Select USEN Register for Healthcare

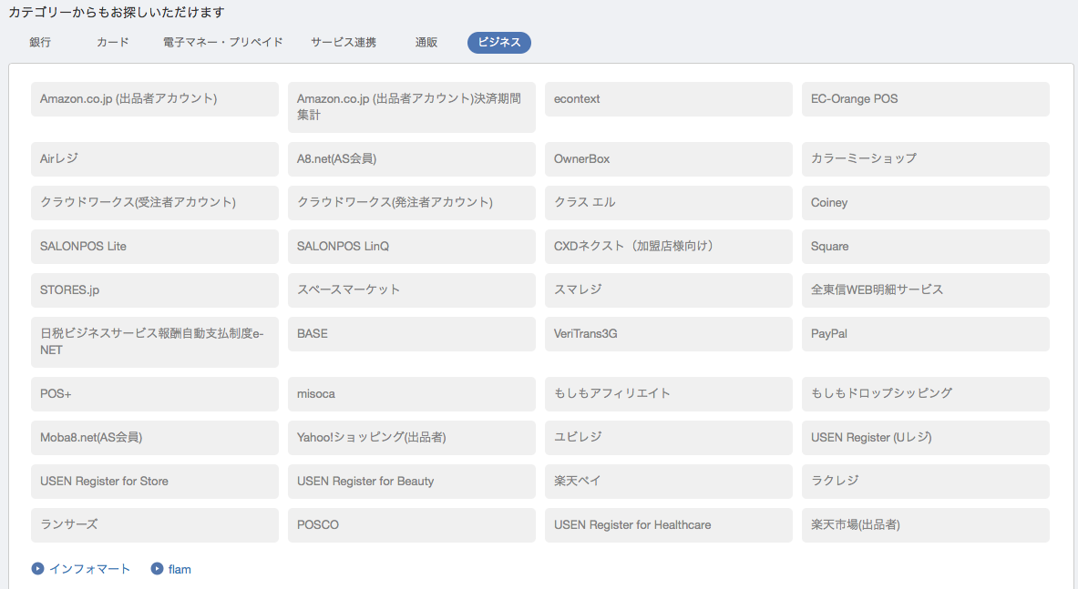pyautogui.click(x=669, y=525)
